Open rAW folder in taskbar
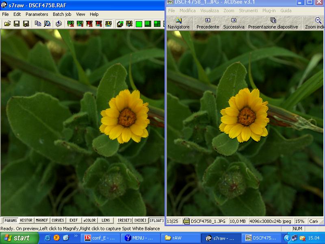Viewport: 325px width, 244px height. (180, 238)
